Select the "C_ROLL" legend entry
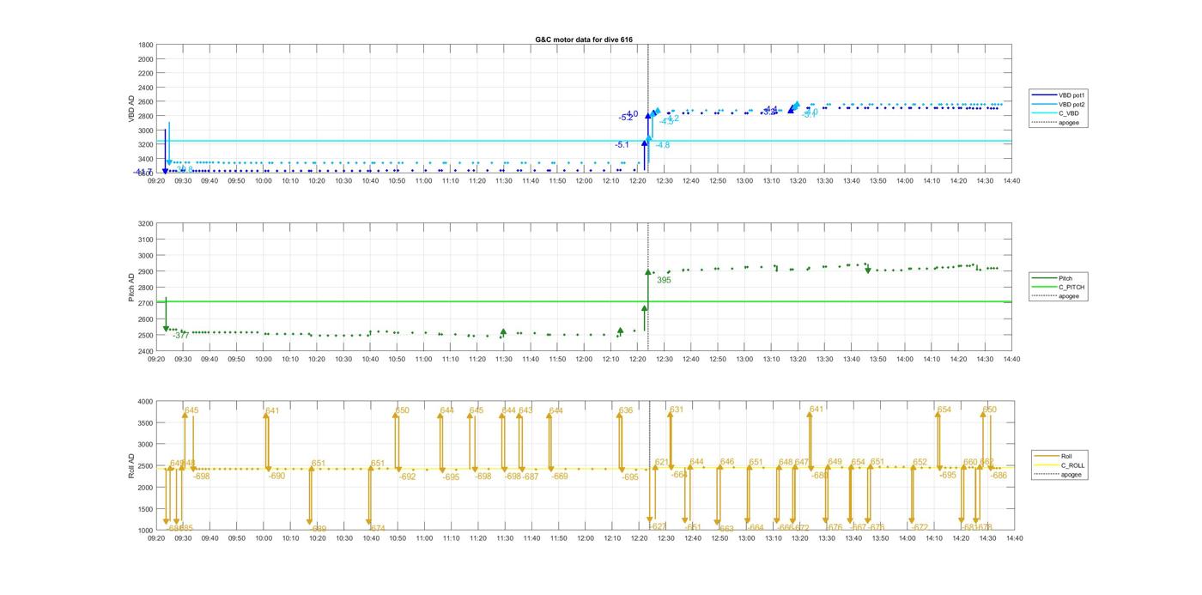1202x595 pixels. [x=1072, y=465]
